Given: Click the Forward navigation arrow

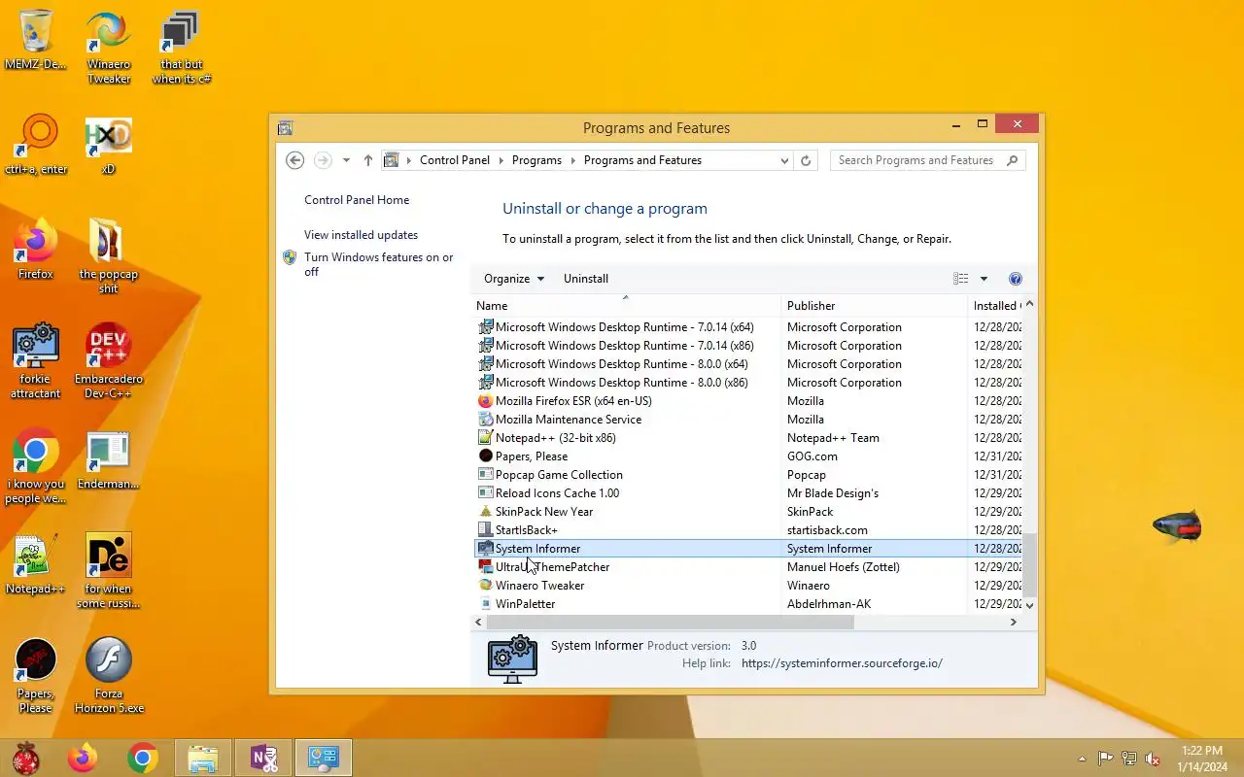Looking at the screenshot, I should click(x=323, y=160).
